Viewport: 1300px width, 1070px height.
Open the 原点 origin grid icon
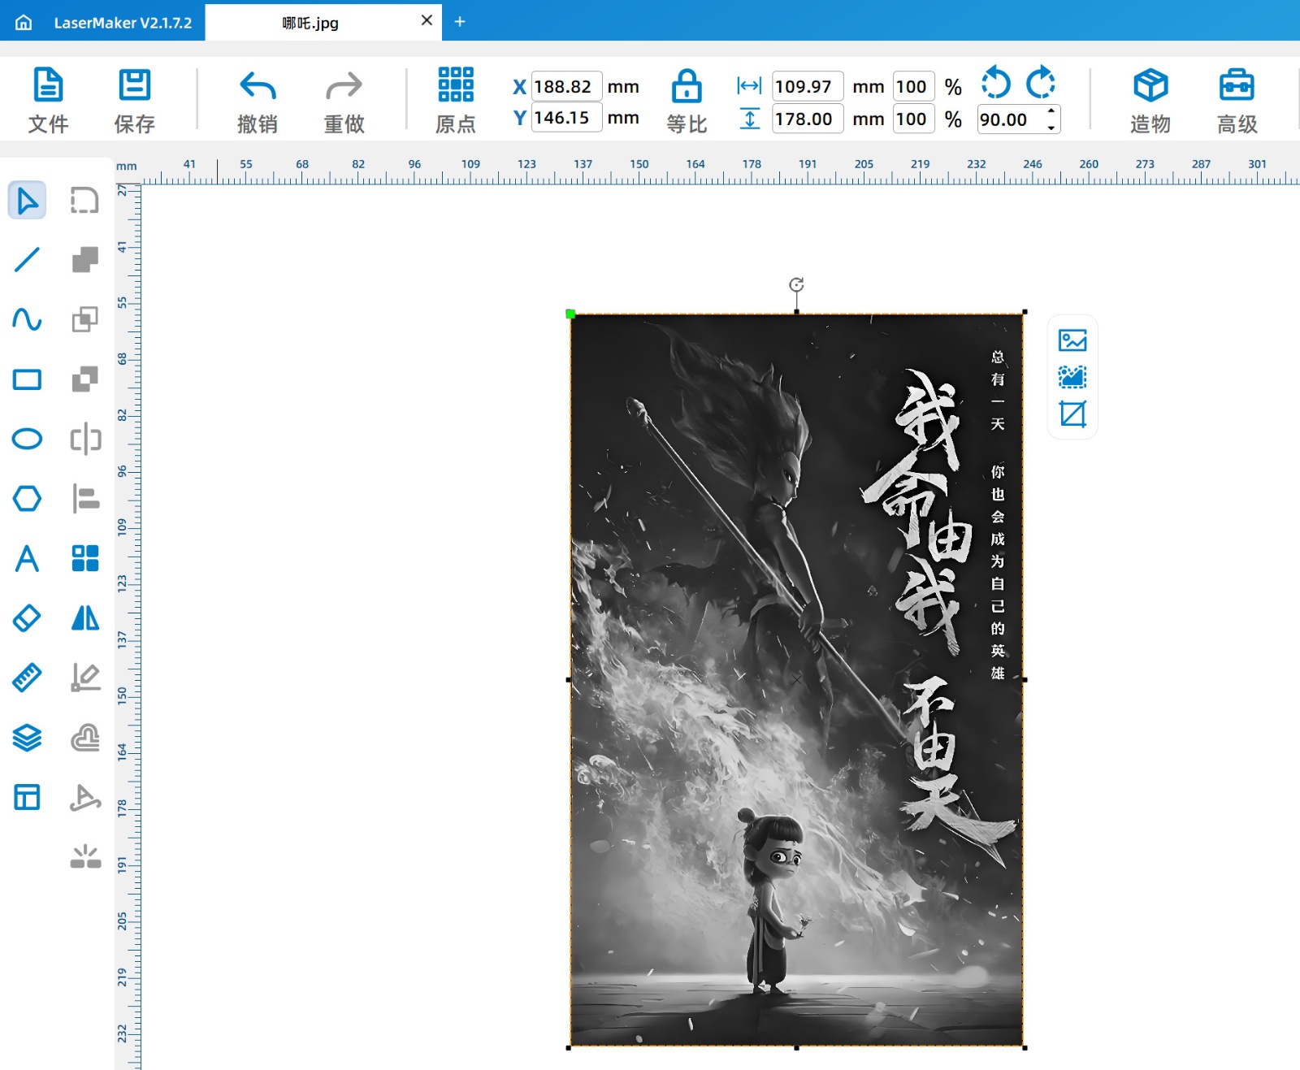point(456,84)
